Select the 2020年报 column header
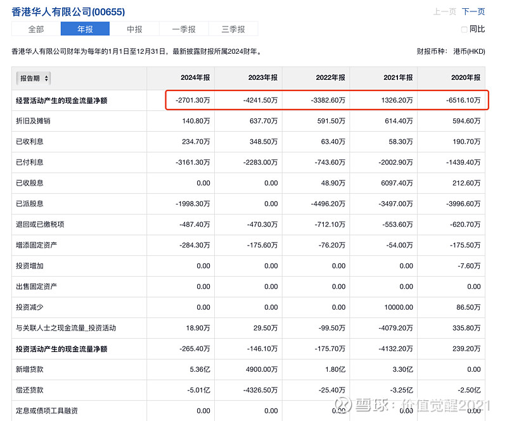This screenshot has width=507, height=421. tap(466, 77)
